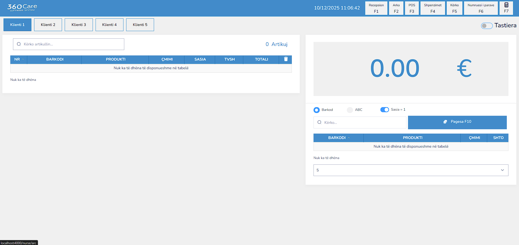The height and width of the screenshot is (245, 519).
Task: Click the sort arrow beside NR column
Action: 23,59
